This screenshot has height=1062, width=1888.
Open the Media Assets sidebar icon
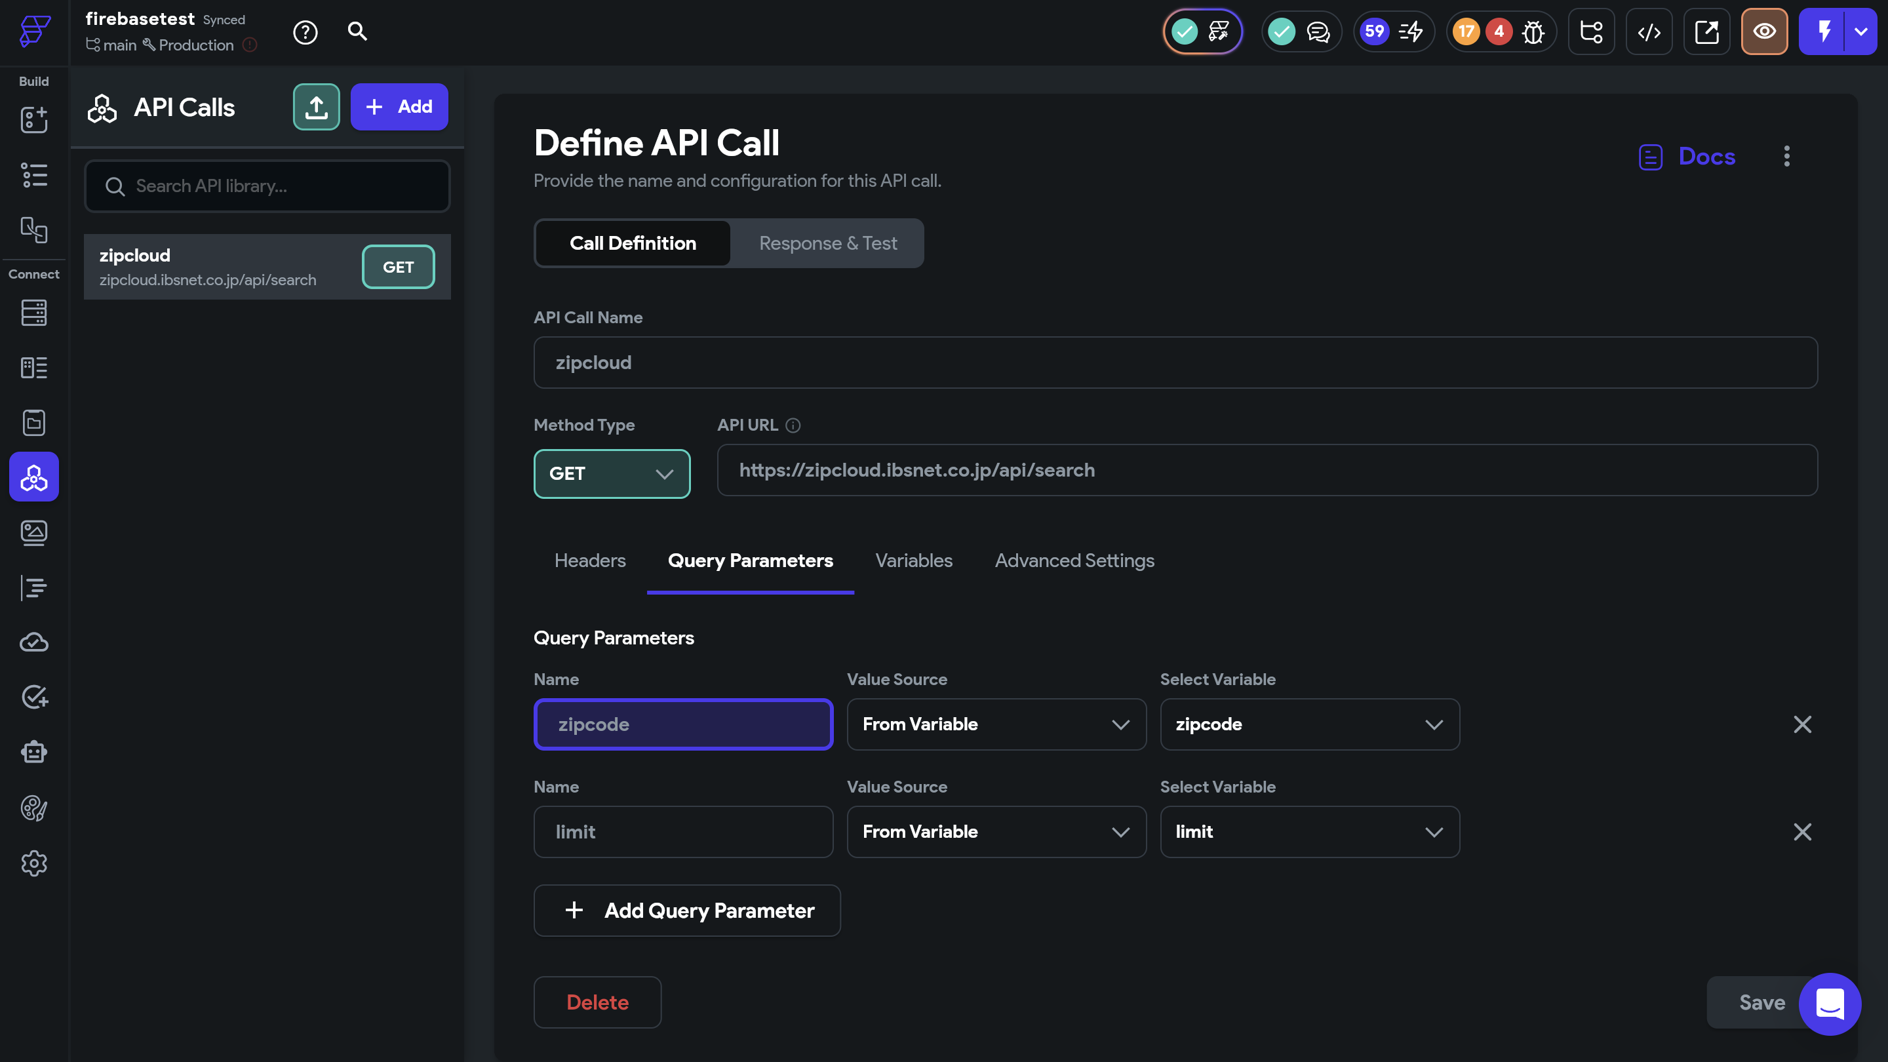pyautogui.click(x=33, y=532)
